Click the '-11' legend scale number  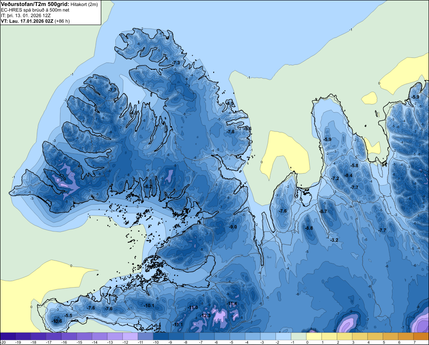coord(141,342)
